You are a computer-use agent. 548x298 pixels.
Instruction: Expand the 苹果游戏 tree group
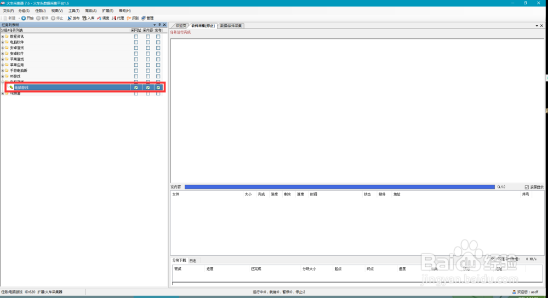pos(2,59)
